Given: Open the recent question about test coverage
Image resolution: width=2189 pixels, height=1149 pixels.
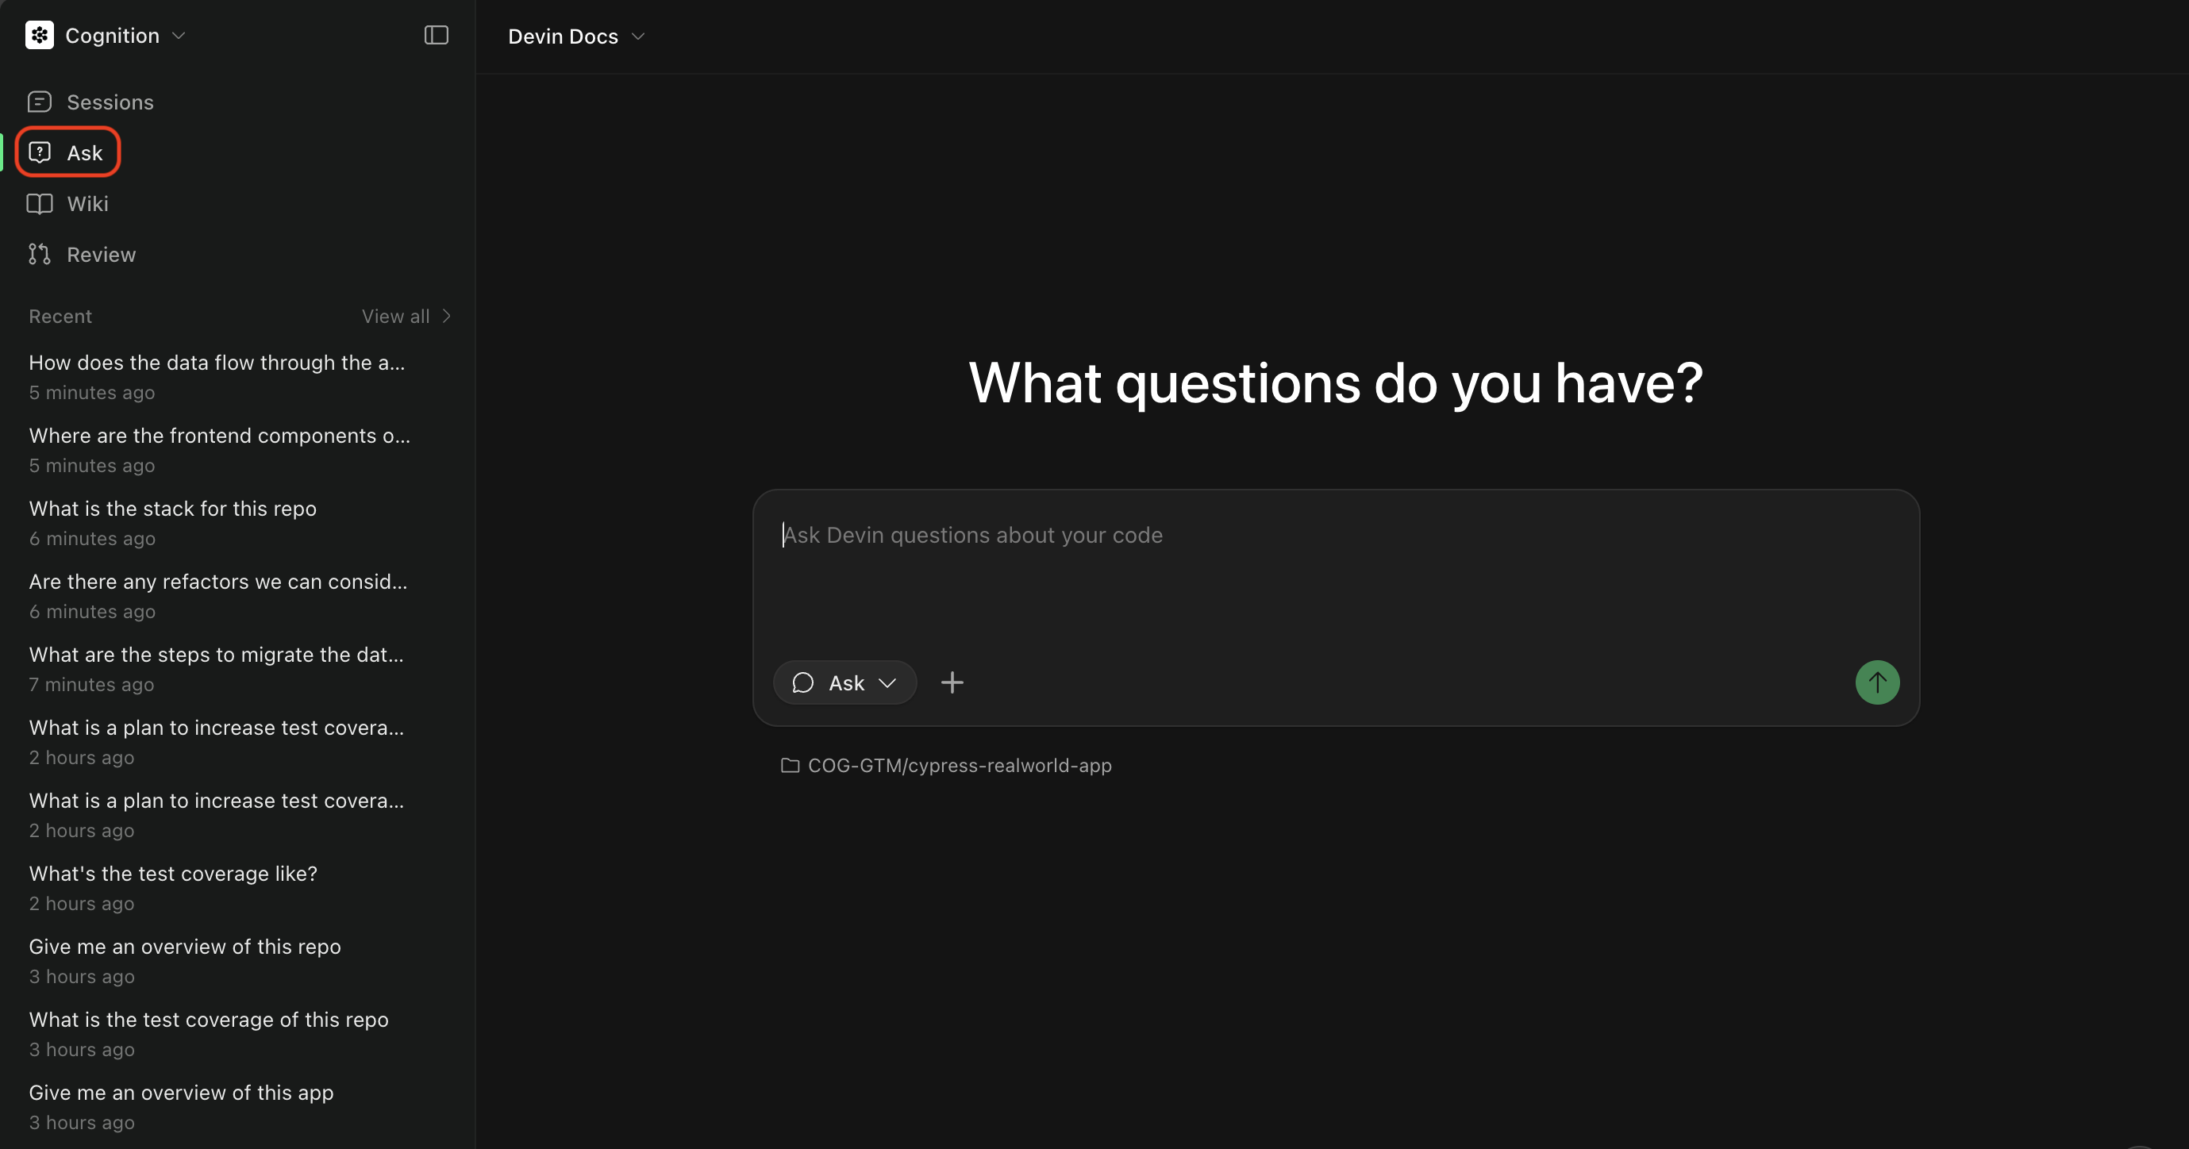Looking at the screenshot, I should 172,873.
